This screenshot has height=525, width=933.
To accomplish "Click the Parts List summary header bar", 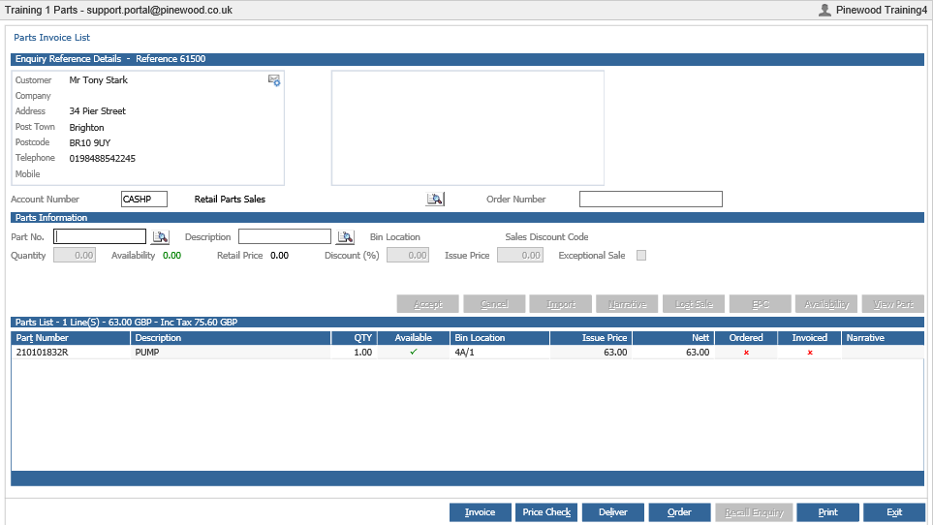I will pyautogui.click(x=467, y=323).
